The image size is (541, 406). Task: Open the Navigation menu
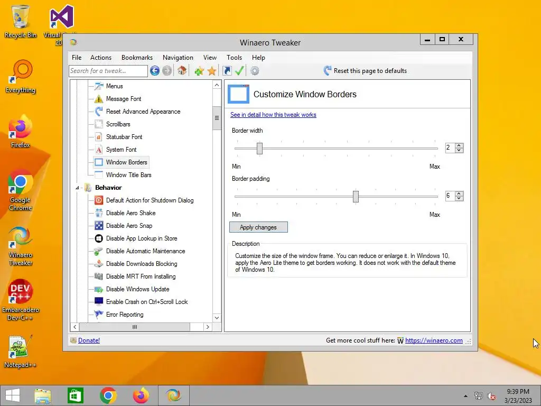(x=178, y=58)
